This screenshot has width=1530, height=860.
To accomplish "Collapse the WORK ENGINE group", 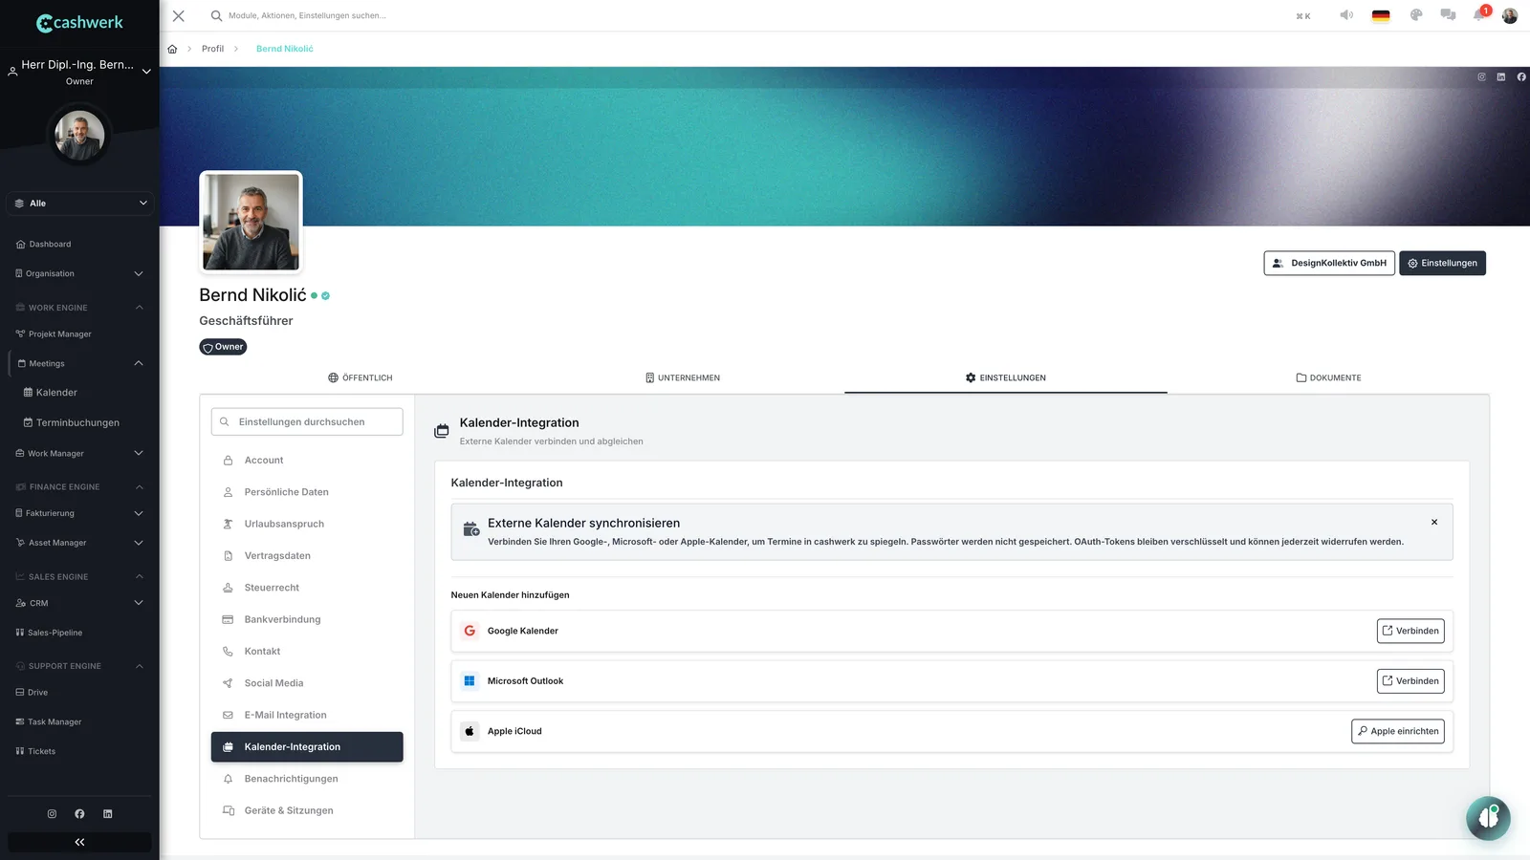I will 80,308.
